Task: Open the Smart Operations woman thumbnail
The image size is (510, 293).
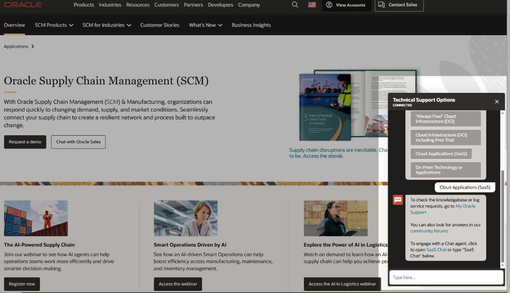Action: click(186, 218)
